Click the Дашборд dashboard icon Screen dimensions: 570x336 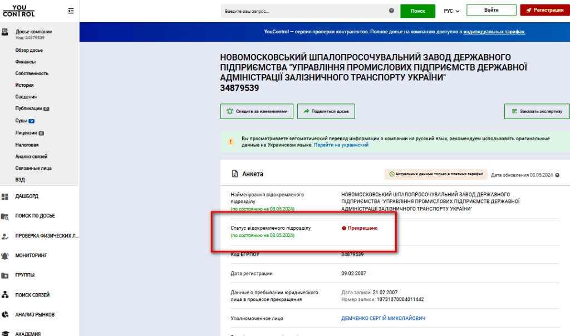click(x=4, y=196)
